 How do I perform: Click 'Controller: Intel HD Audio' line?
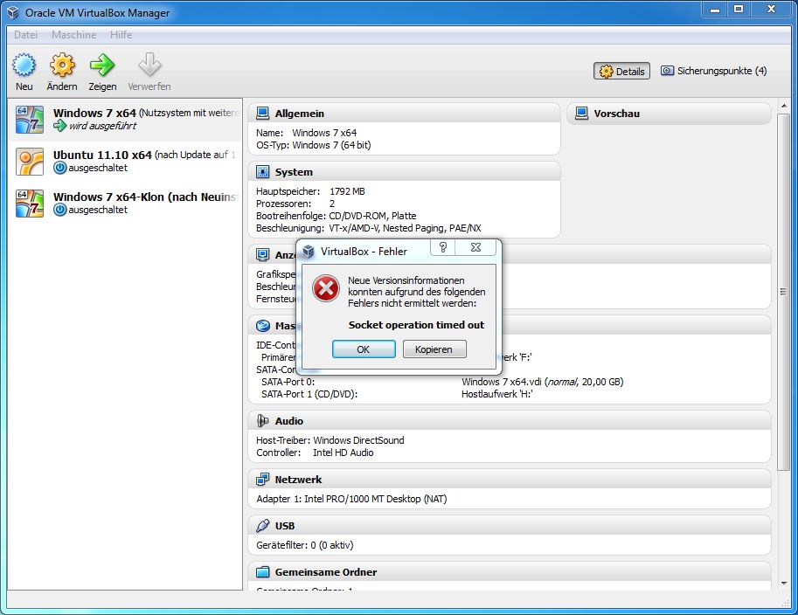tap(315, 453)
